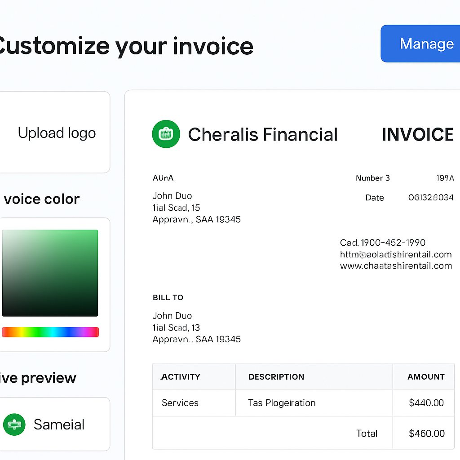This screenshot has height=460, width=460.
Task: Open the Upload logo panel
Action: point(56,133)
